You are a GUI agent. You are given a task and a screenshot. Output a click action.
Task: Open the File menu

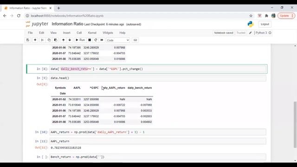(x=30, y=33)
